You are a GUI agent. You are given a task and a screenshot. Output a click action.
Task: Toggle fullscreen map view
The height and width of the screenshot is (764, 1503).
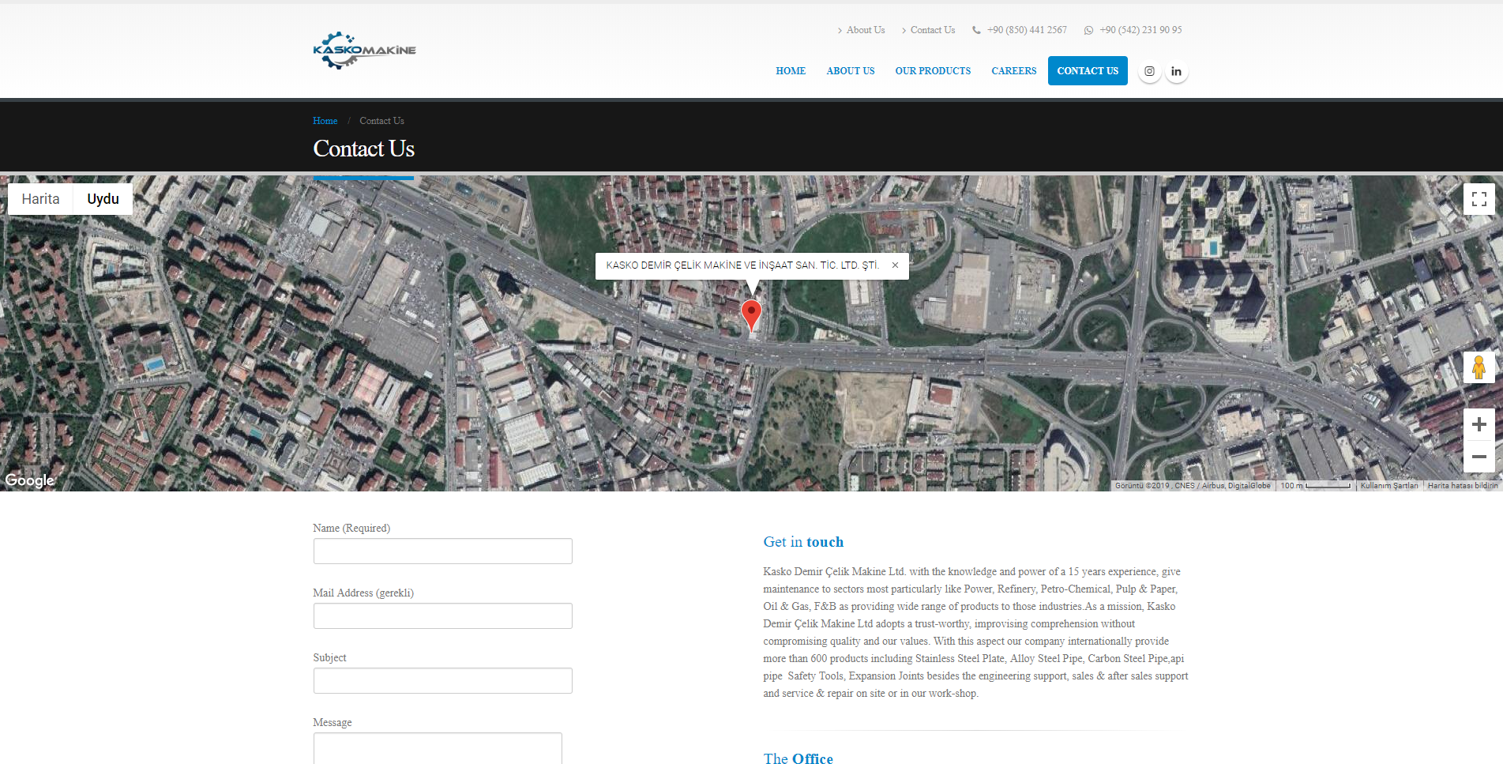point(1479,199)
